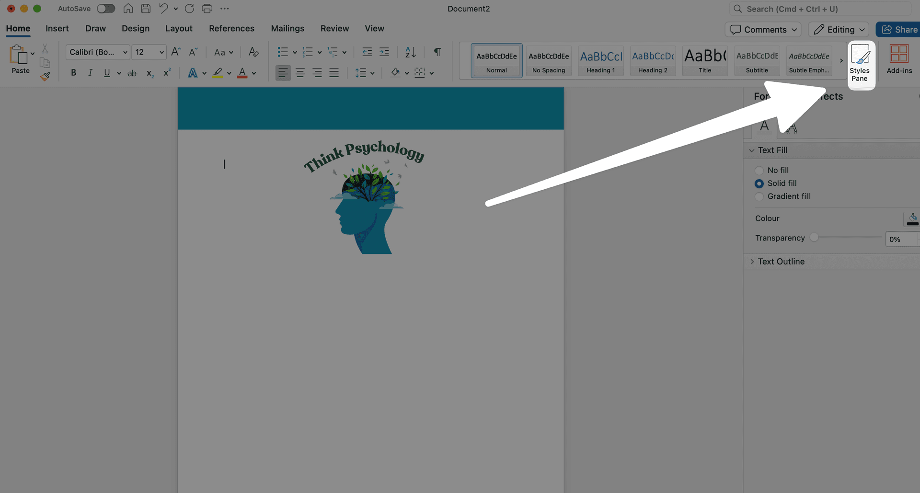Toggle the AutoSave switch
The width and height of the screenshot is (920, 493).
[106, 9]
